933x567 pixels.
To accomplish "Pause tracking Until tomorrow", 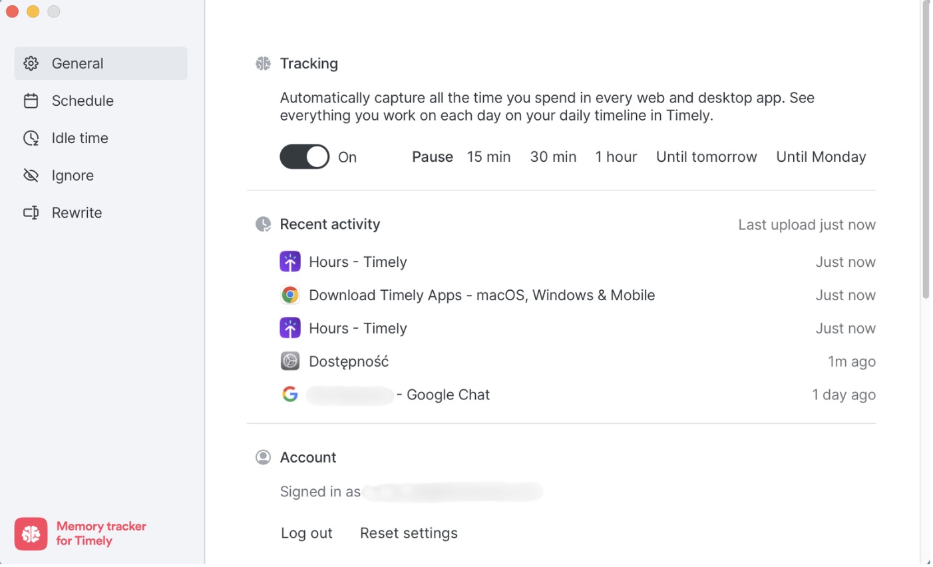I will click(706, 157).
